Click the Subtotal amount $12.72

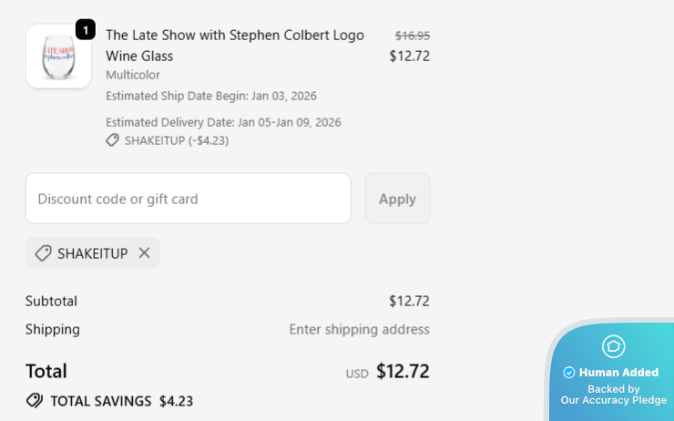(409, 301)
